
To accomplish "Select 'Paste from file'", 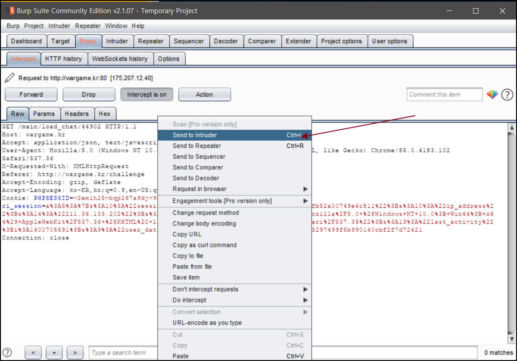I will click(x=234, y=266).
